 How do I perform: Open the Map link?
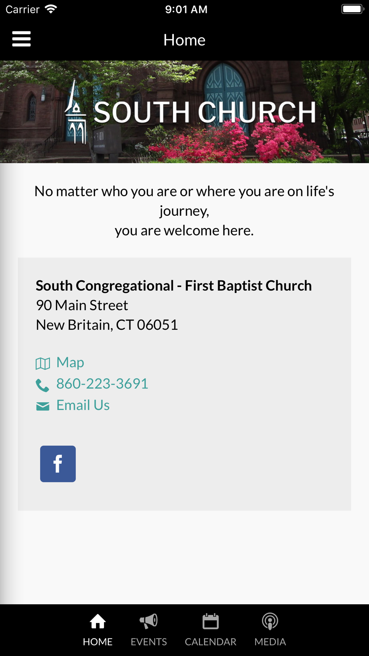70,362
